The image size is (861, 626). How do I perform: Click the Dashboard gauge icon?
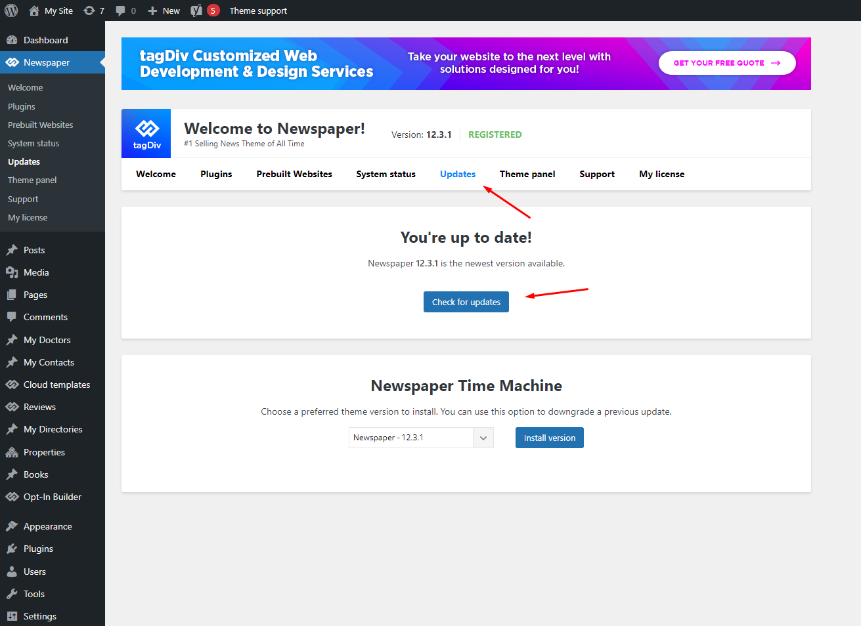pyautogui.click(x=12, y=40)
